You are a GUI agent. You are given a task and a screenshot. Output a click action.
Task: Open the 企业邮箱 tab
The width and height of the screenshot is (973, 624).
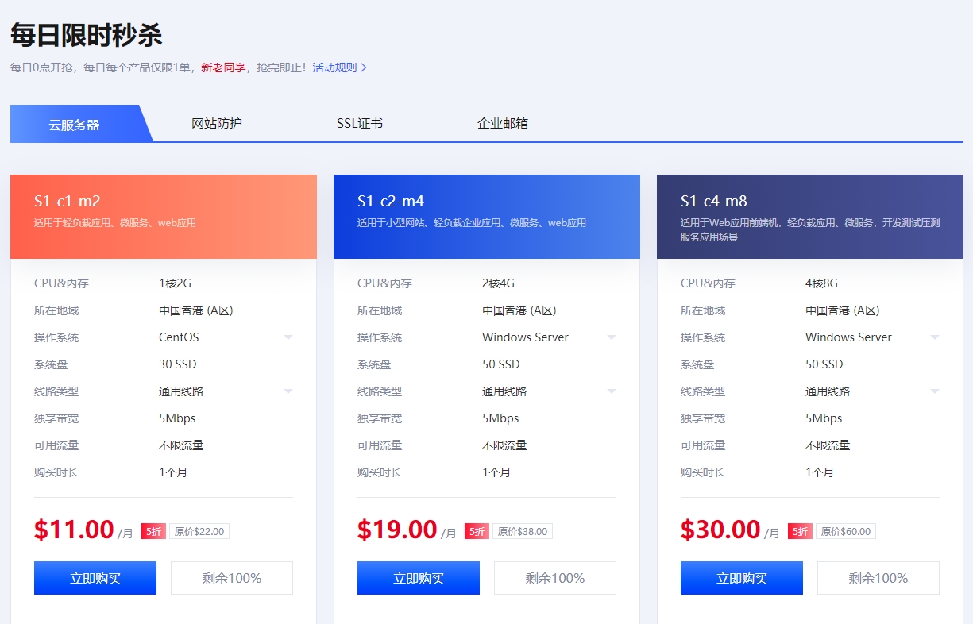[x=503, y=123]
